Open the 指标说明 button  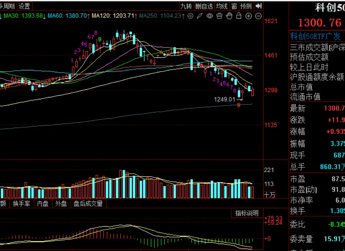click(x=247, y=213)
